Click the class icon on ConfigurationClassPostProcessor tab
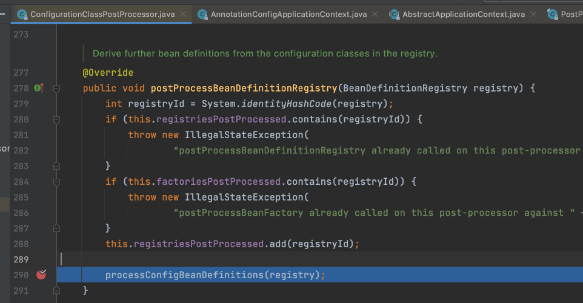Viewport: 583px width, 303px height. tap(21, 14)
